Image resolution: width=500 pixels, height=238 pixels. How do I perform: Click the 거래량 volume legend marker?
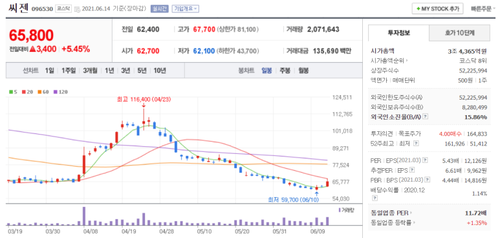click(x=346, y=210)
